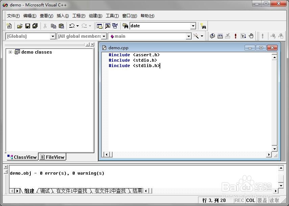Click the Redo arrow icon
Image resolution: width=289 pixels, height=206 pixels.
[x=84, y=26]
